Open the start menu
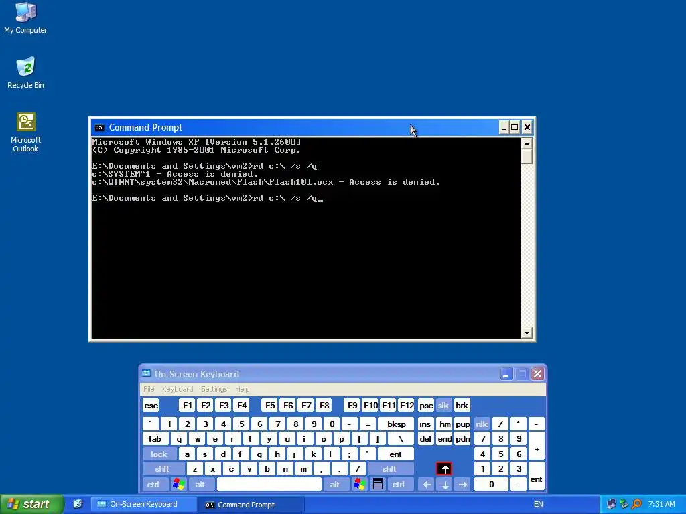Viewport: 686px width, 514px height. 31,504
